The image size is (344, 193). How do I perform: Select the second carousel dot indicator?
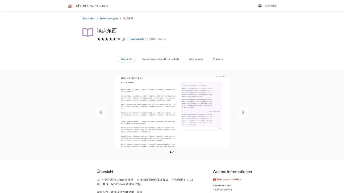(174, 152)
